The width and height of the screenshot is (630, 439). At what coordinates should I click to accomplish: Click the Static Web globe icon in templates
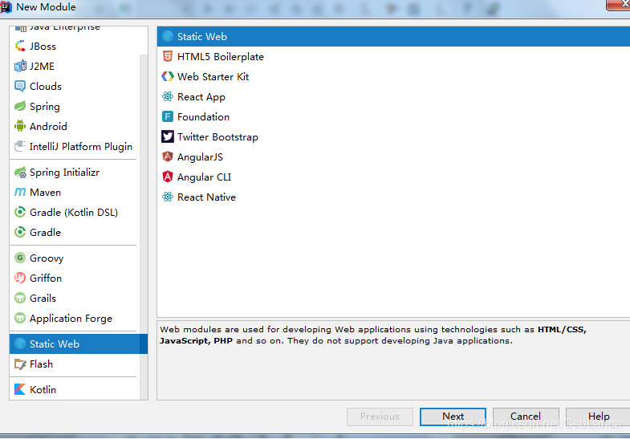click(168, 36)
